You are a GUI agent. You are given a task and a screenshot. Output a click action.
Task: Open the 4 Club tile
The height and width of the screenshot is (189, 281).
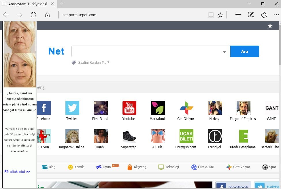158,136
